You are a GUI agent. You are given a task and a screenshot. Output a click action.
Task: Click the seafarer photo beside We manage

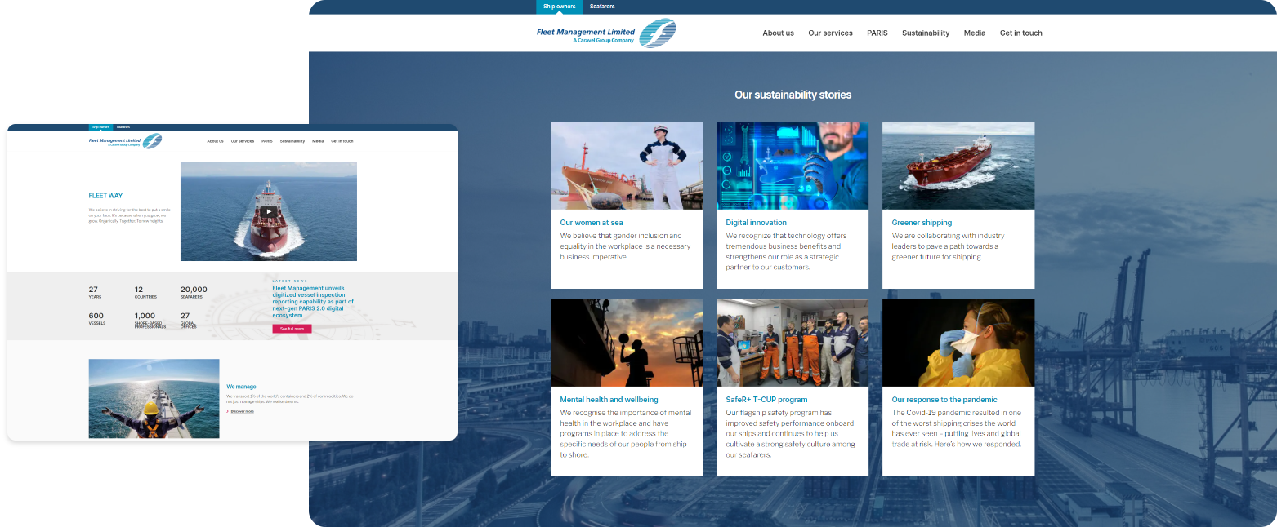[x=154, y=398]
